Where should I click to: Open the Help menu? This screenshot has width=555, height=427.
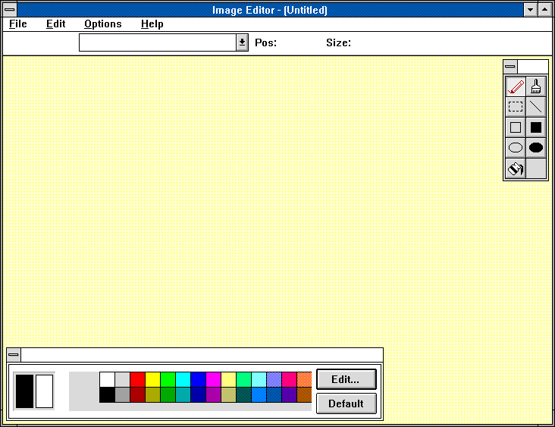click(152, 24)
